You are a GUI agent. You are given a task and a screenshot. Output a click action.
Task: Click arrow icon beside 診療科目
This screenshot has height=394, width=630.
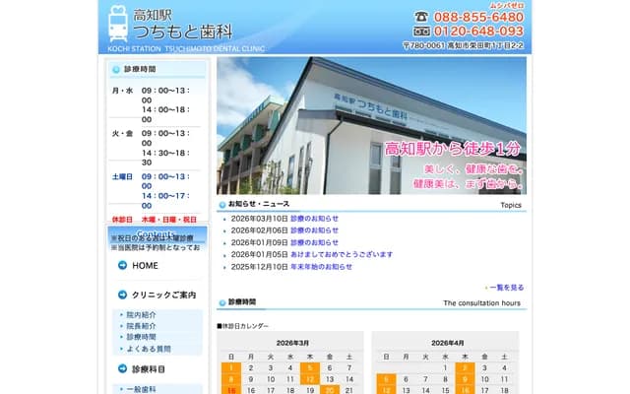click(x=122, y=368)
